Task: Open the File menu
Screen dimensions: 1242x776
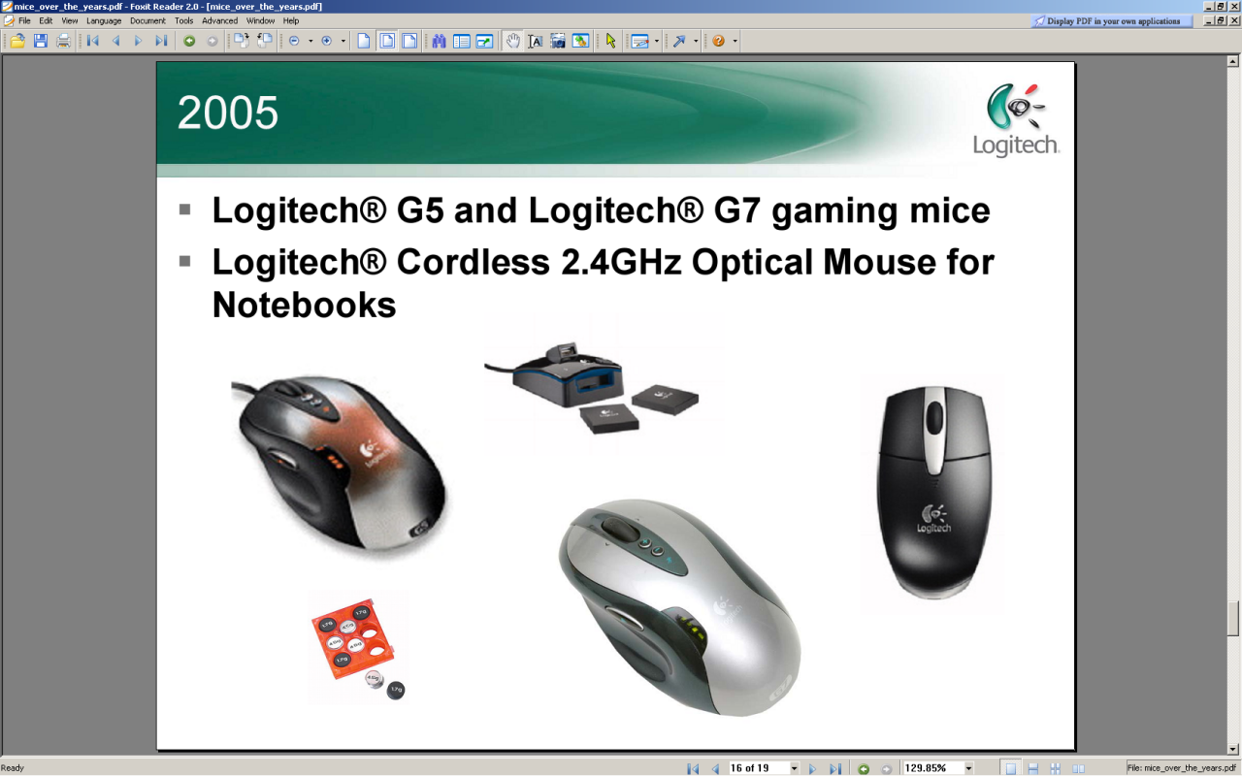Action: point(24,20)
